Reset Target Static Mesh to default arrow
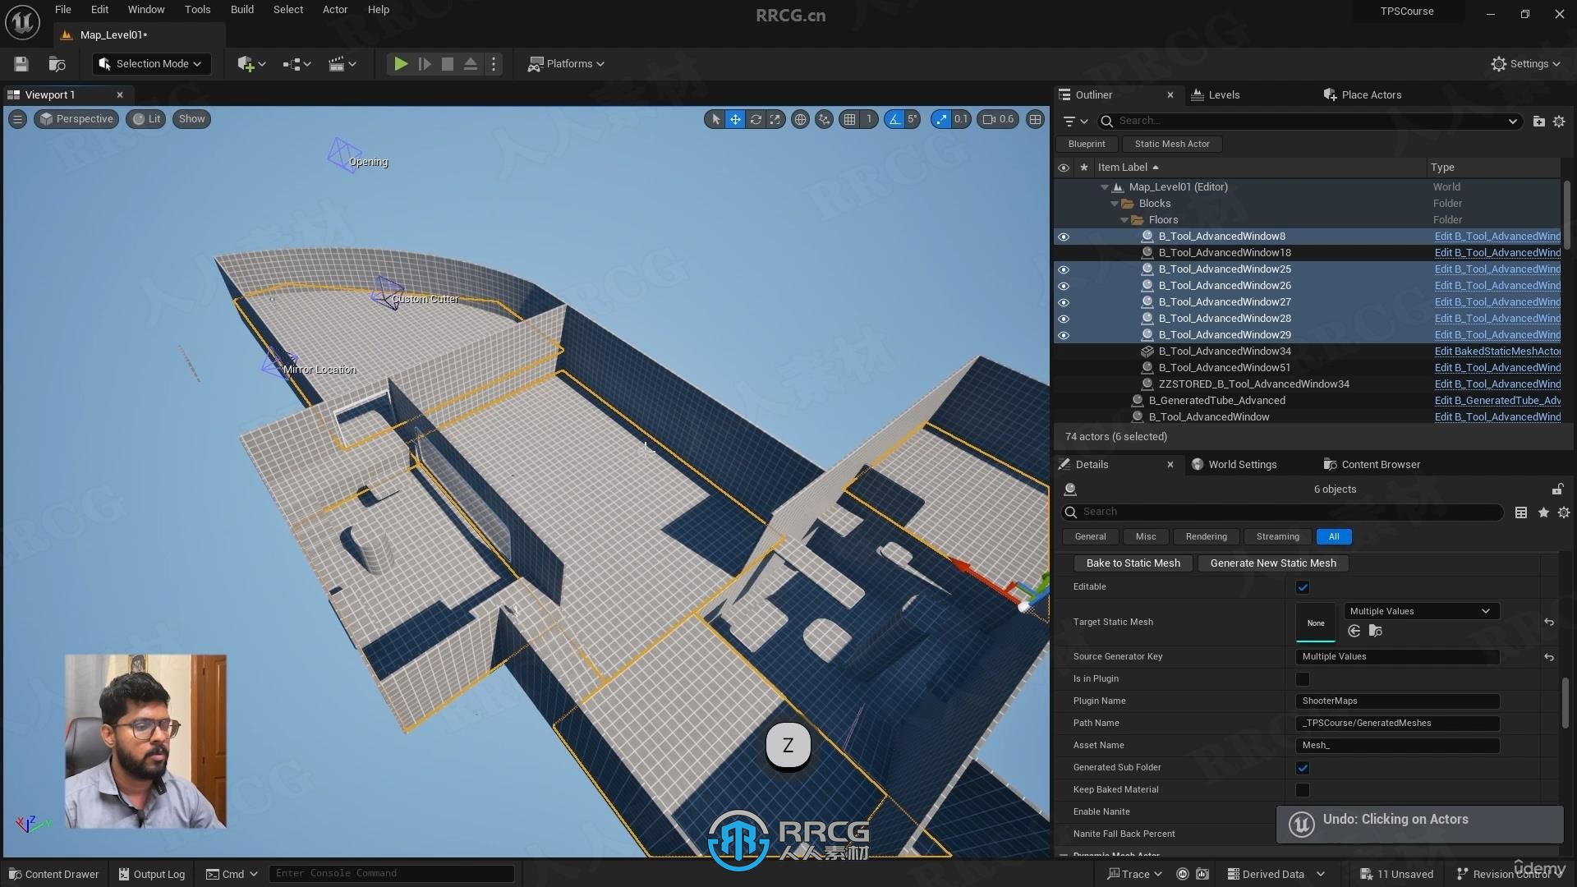This screenshot has height=887, width=1577. tap(1549, 623)
